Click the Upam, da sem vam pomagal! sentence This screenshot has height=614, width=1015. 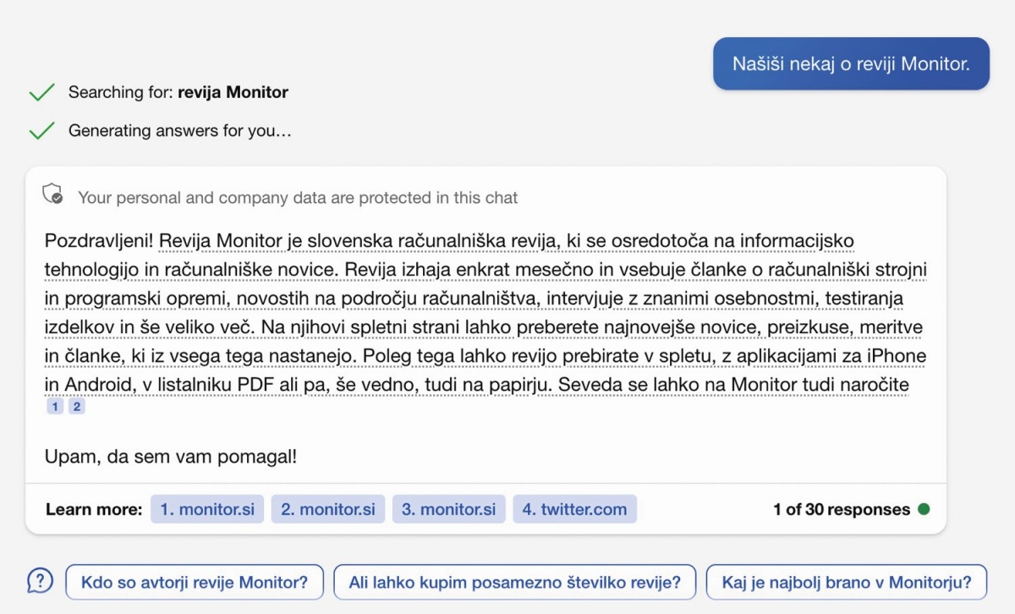point(171,458)
